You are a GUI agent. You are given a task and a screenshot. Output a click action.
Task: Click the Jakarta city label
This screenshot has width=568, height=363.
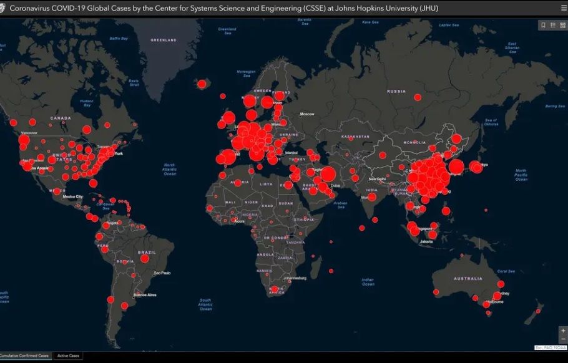[426, 241]
